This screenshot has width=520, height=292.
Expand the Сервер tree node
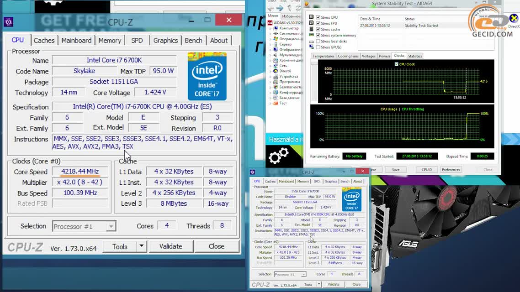(270, 44)
